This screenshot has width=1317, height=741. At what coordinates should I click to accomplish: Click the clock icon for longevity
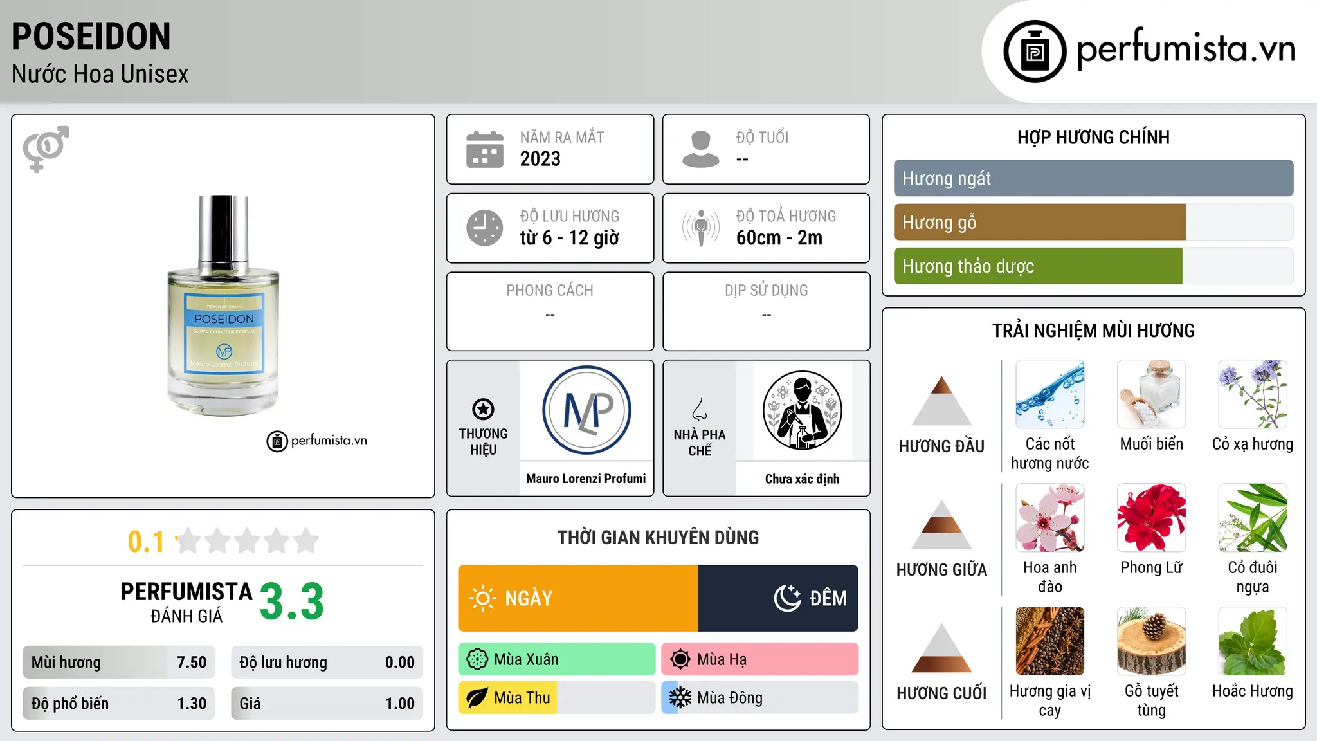coord(485,228)
